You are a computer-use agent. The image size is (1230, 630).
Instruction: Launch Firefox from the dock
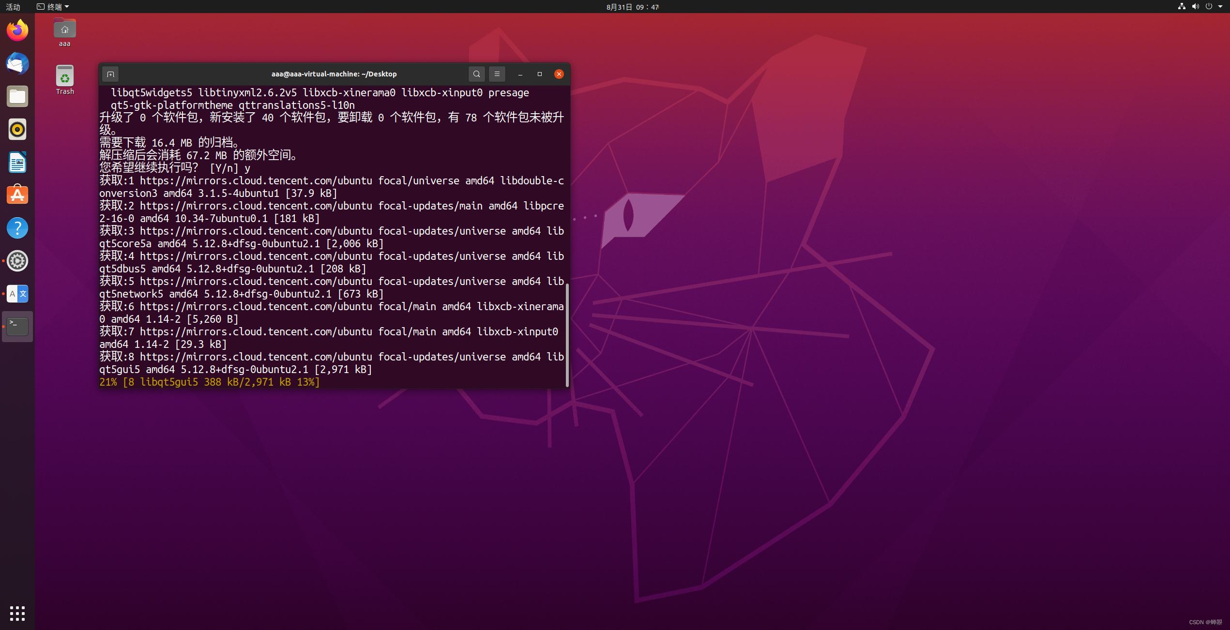[17, 31]
